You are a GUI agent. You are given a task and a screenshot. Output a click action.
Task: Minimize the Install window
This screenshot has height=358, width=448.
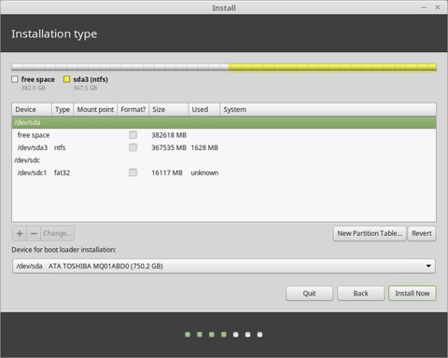[x=424, y=7]
